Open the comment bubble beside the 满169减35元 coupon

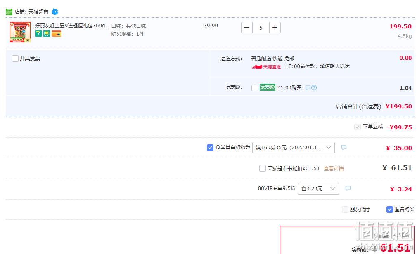coord(344,148)
